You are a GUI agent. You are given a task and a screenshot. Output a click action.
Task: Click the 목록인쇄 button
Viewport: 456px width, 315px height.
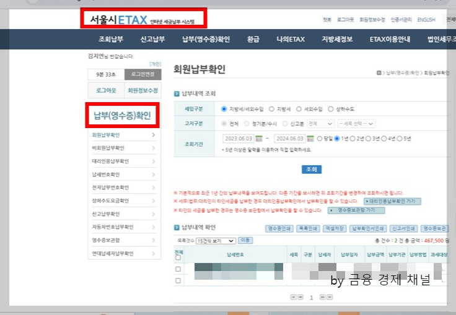click(308, 229)
